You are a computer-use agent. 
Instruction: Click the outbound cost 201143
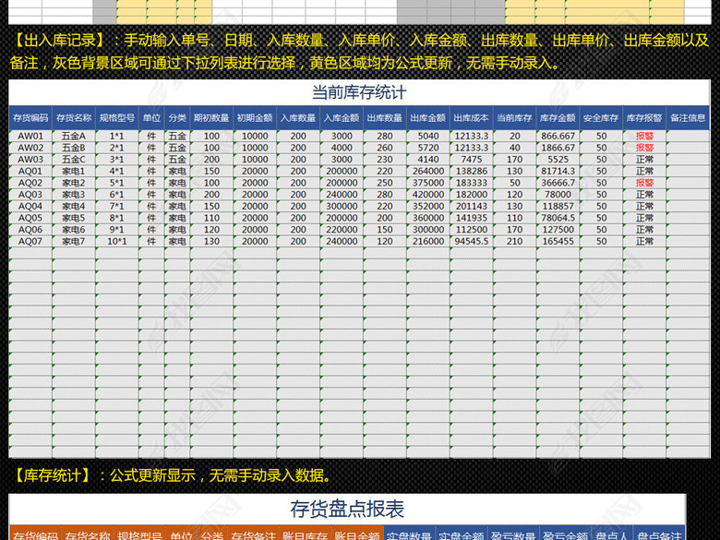tap(471, 206)
